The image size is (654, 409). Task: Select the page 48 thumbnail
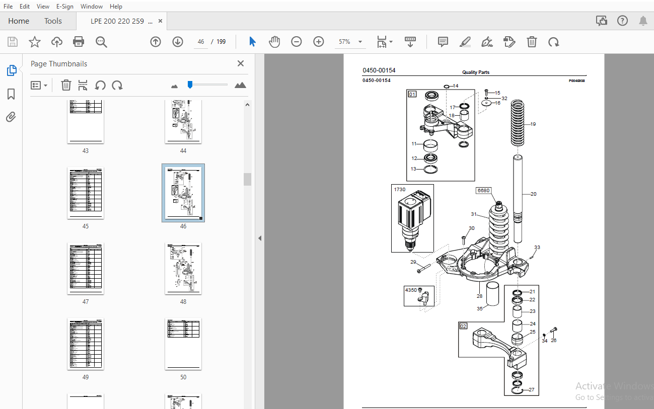click(x=183, y=269)
